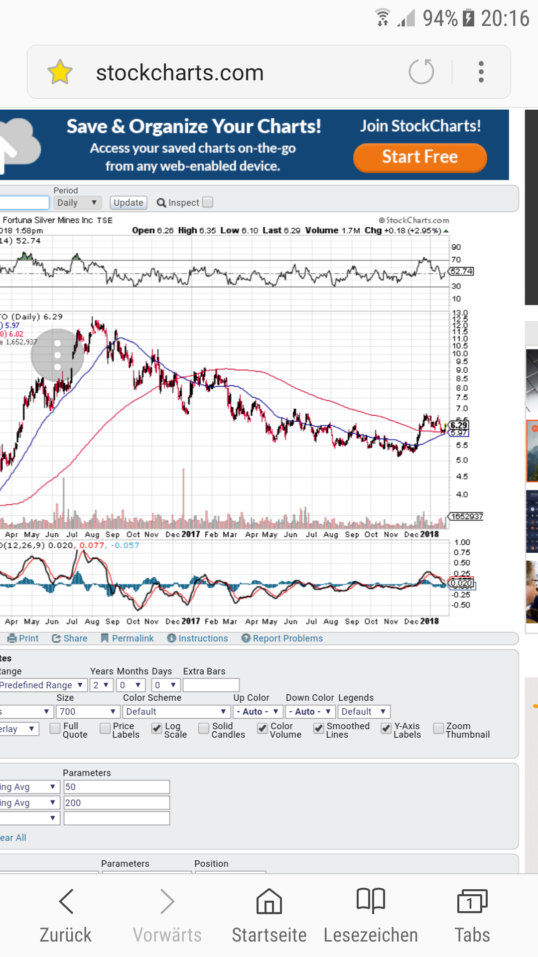The height and width of the screenshot is (957, 538).
Task: Tap the Startseite home icon
Action: (269, 901)
